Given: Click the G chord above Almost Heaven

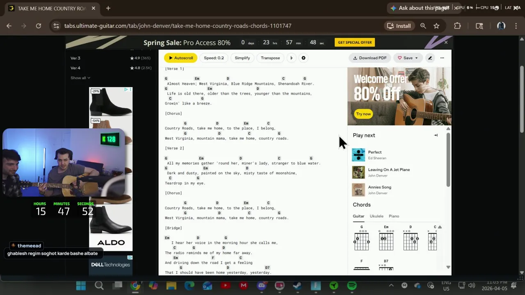Looking at the screenshot, I should [166, 79].
